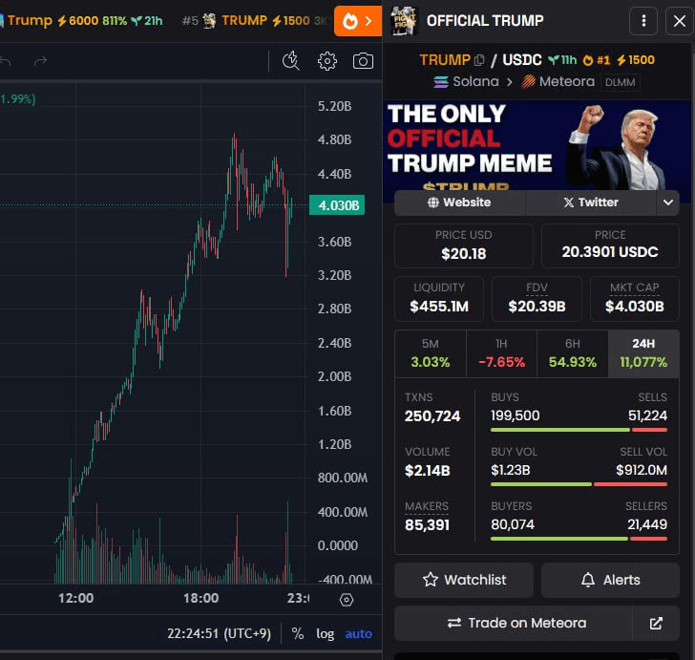Click the MAKERS 85,391 label
The image size is (695, 660).
[x=427, y=506]
